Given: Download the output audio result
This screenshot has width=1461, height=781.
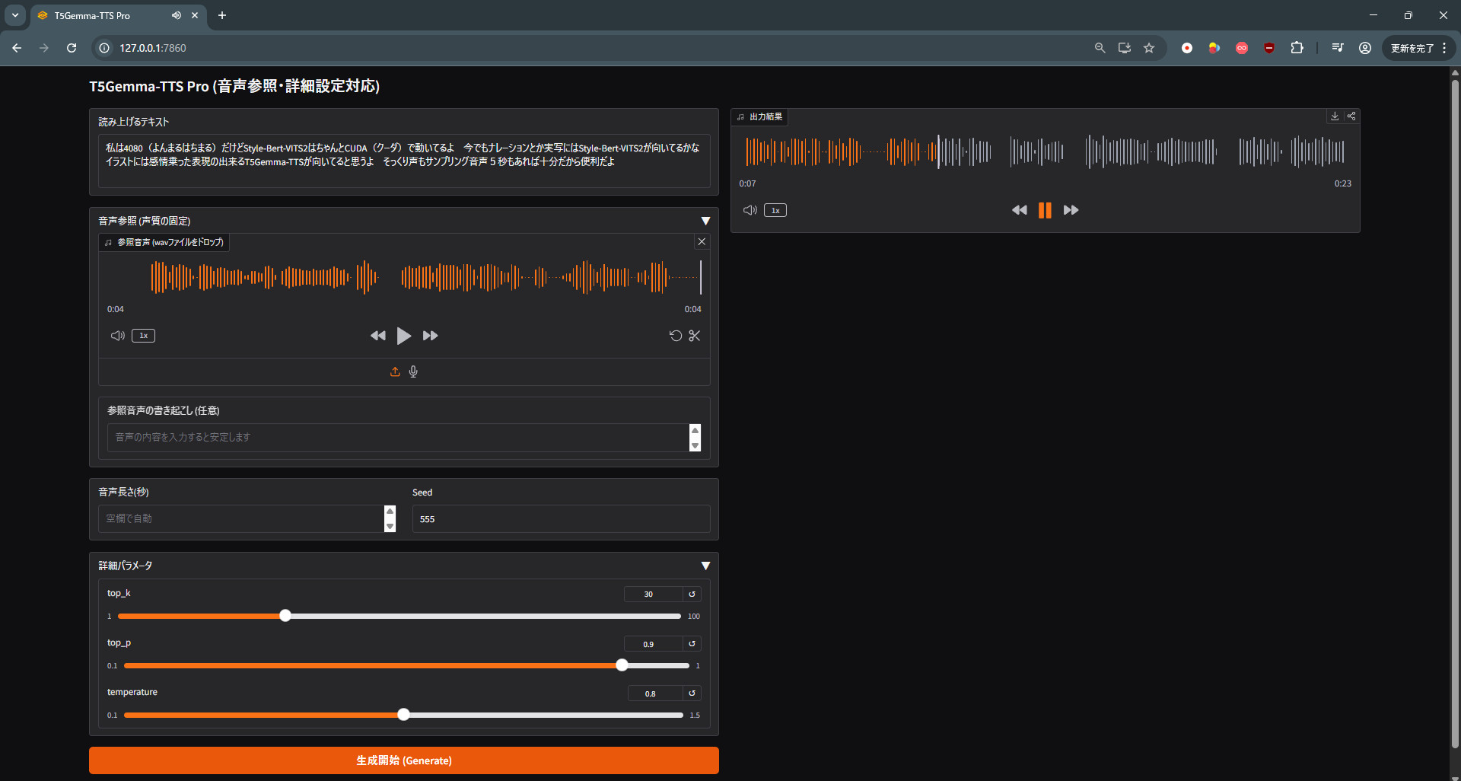Looking at the screenshot, I should coord(1335,116).
